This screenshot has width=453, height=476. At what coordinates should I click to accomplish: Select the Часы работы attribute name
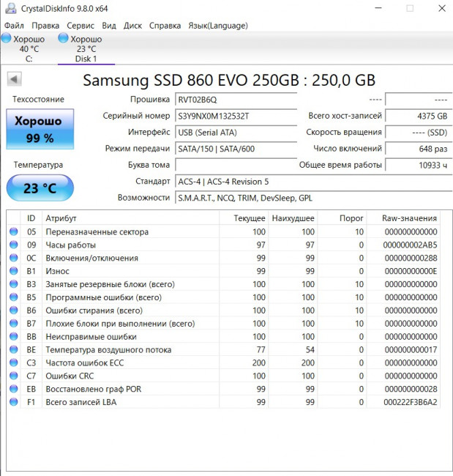click(71, 245)
